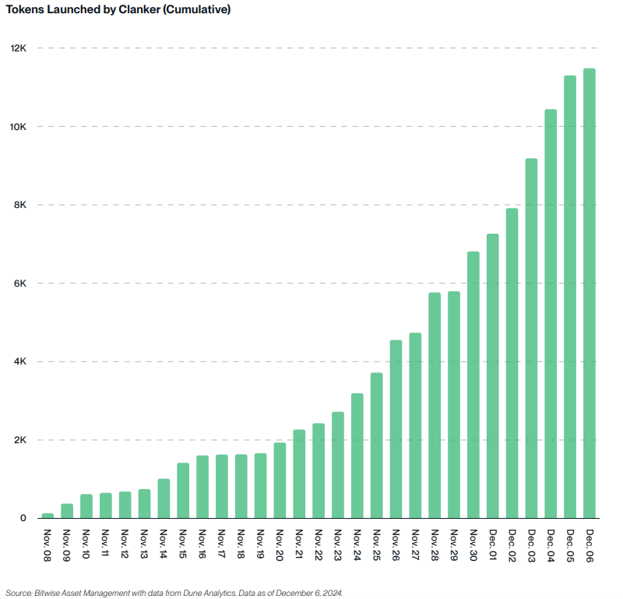The height and width of the screenshot is (599, 623).
Task: Select the green bar for Dec. 04
Action: 551,314
